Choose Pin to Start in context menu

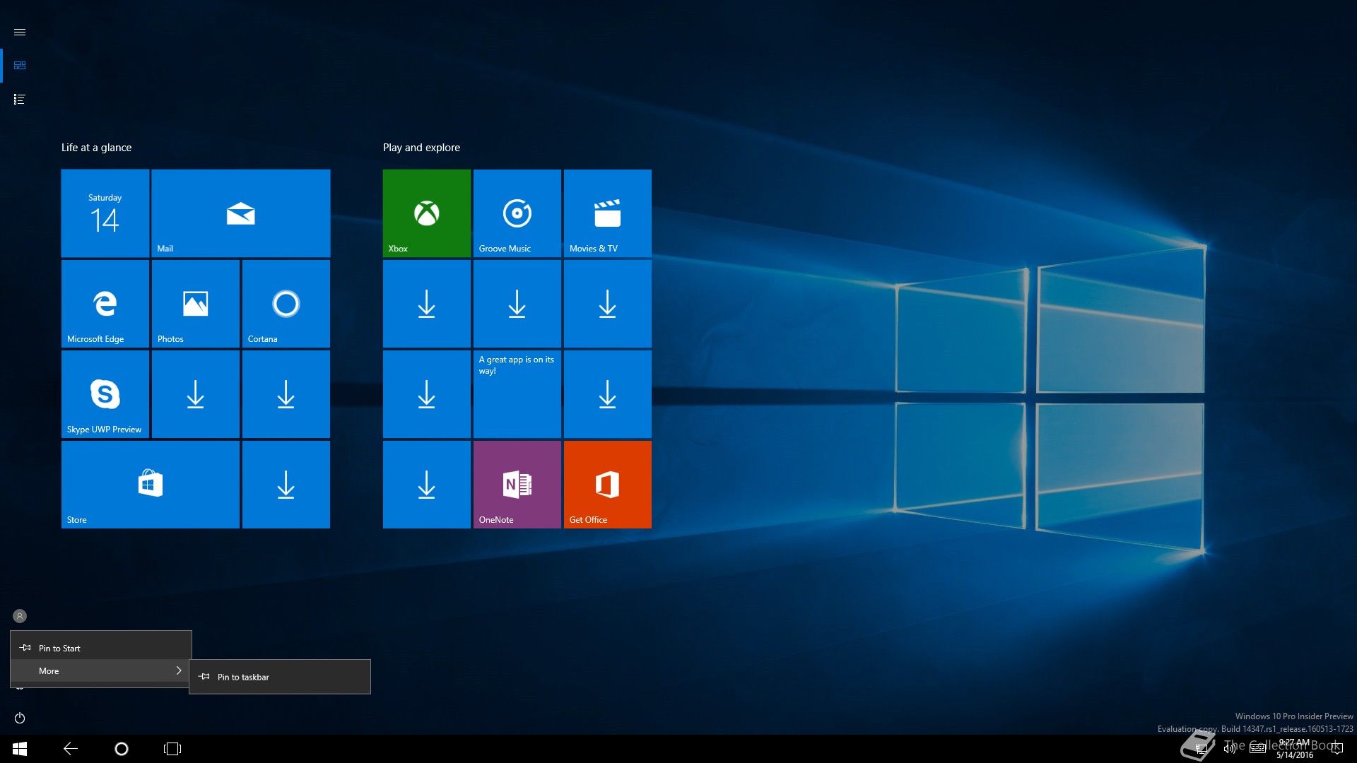pyautogui.click(x=101, y=648)
